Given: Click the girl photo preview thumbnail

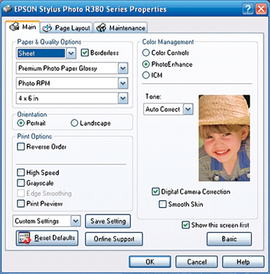Looking at the screenshot, I should pyautogui.click(x=224, y=138).
